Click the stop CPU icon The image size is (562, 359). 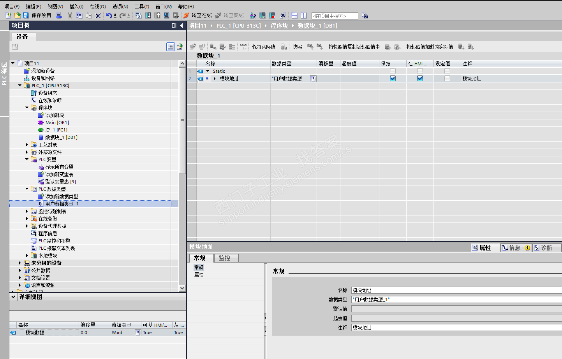click(272, 16)
